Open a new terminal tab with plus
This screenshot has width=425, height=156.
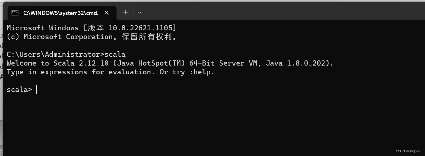coord(126,12)
